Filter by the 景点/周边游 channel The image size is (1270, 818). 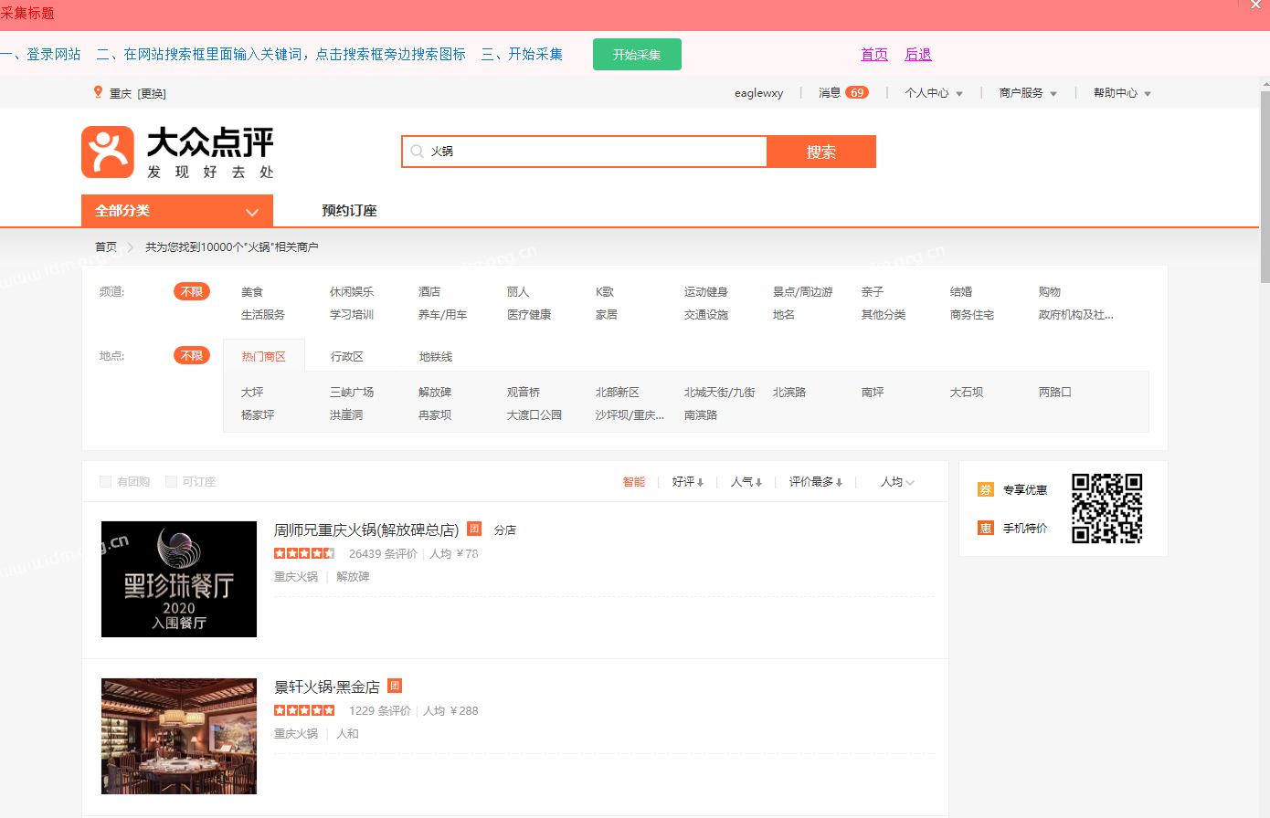tap(803, 292)
